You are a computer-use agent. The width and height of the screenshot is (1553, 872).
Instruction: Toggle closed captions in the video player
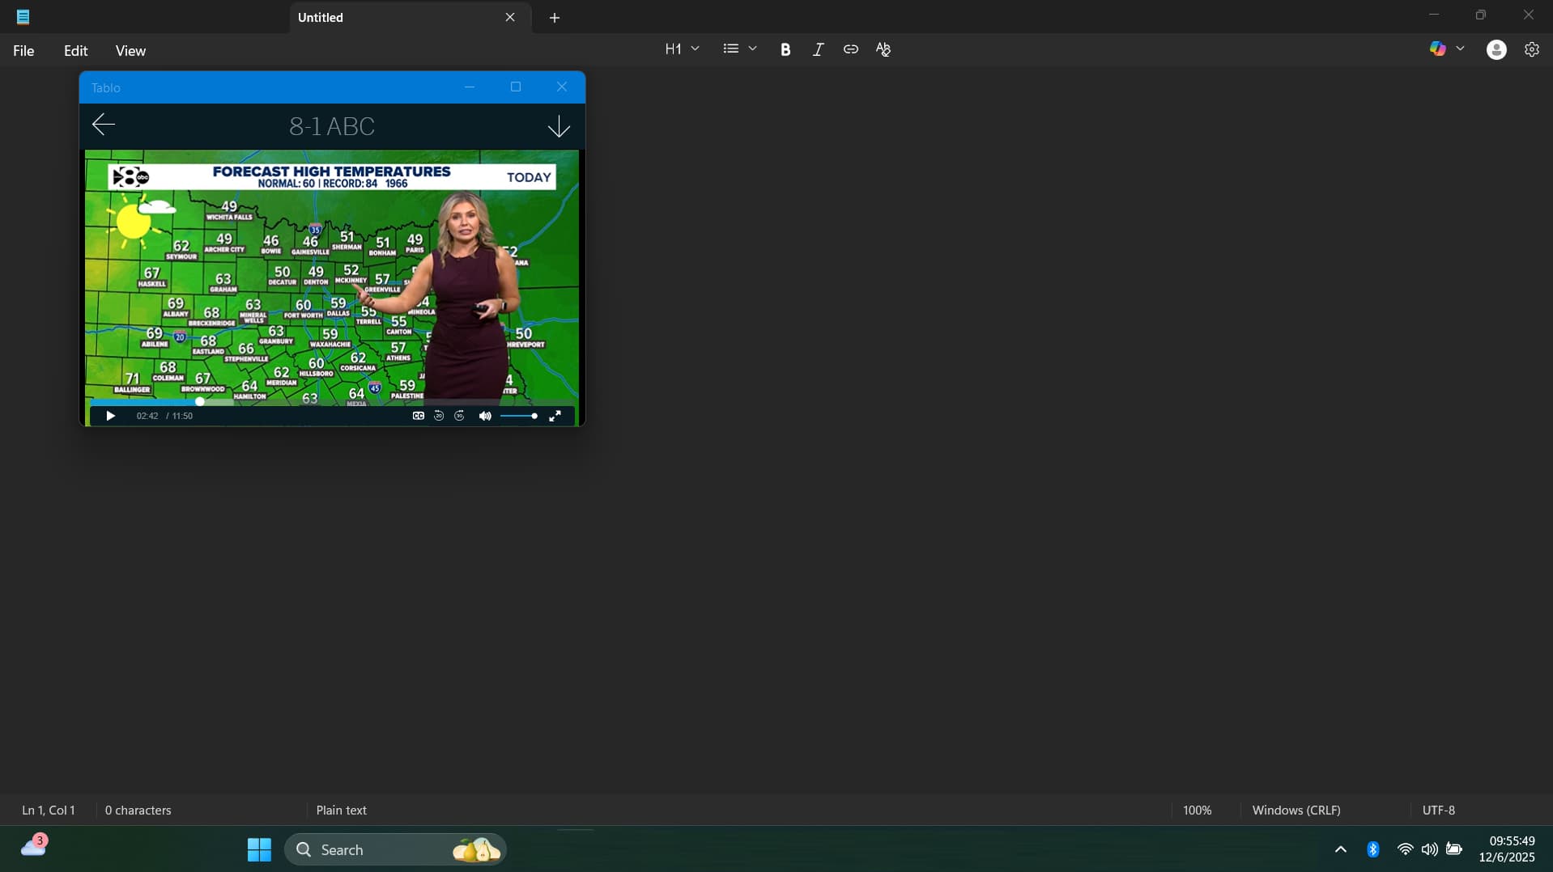click(x=418, y=416)
